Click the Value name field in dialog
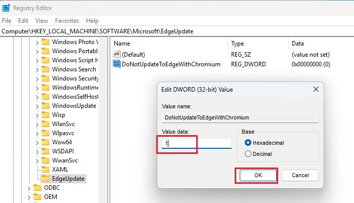The image size is (354, 203). pos(240,118)
